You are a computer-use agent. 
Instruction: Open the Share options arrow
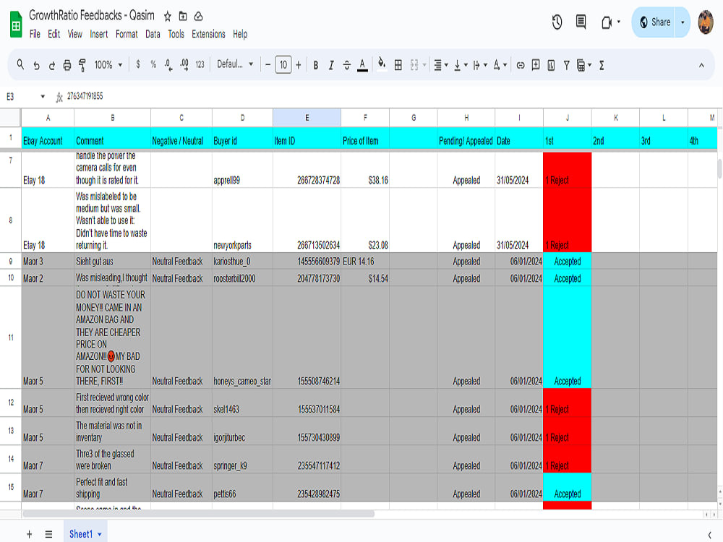(x=683, y=22)
